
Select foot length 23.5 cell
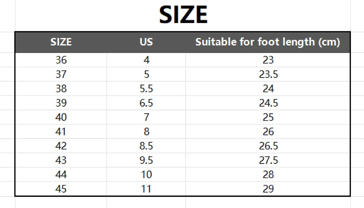click(268, 74)
